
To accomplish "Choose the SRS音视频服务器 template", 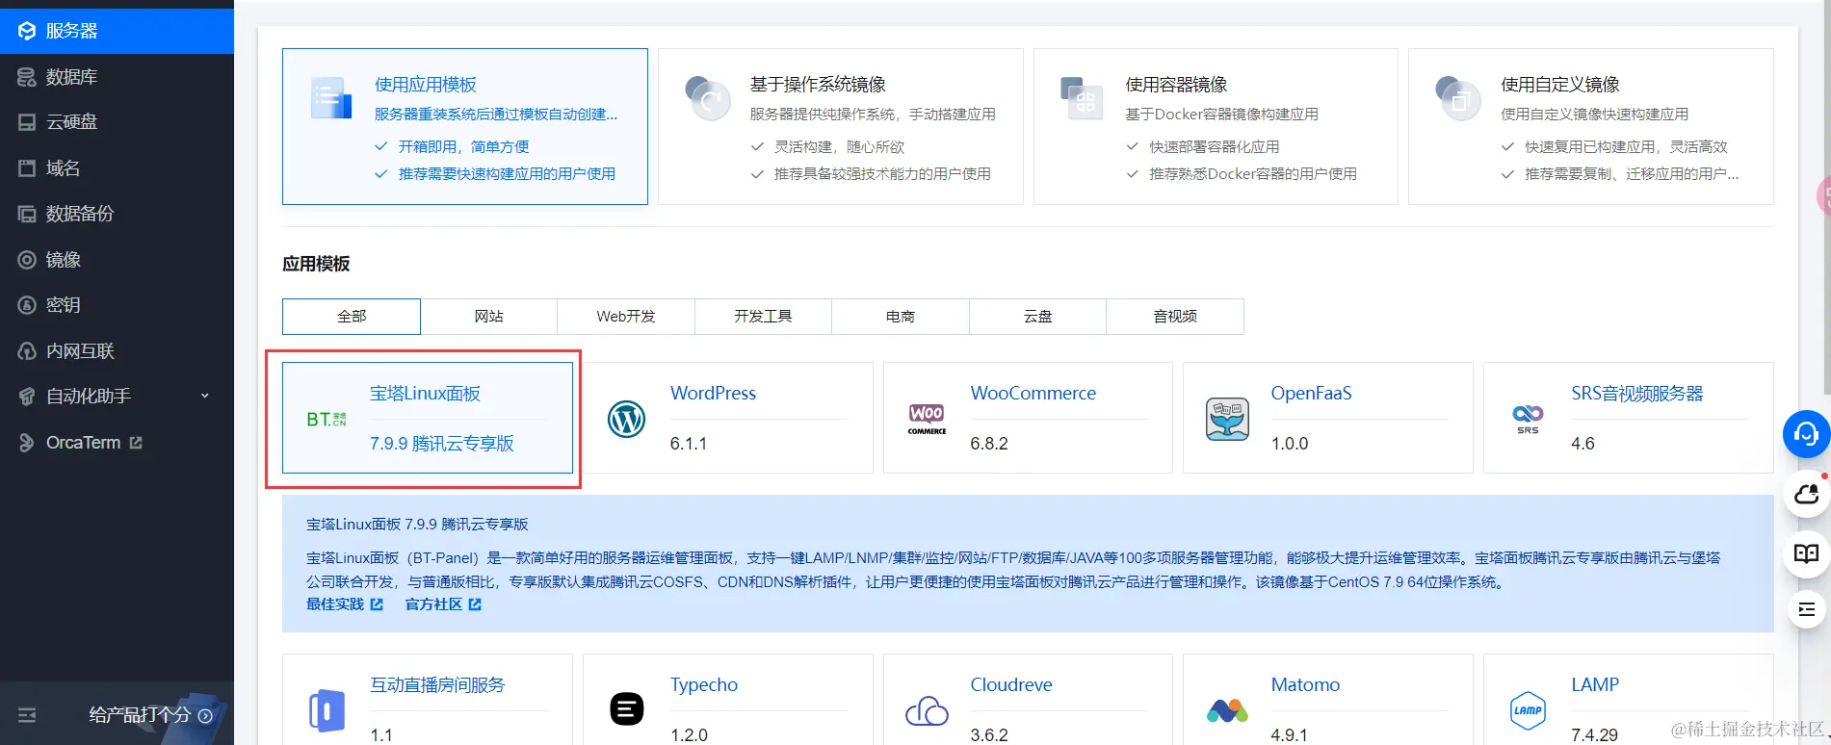I will (1629, 418).
